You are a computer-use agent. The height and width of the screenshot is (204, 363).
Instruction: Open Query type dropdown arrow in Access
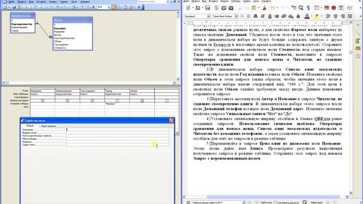(x=78, y=7)
